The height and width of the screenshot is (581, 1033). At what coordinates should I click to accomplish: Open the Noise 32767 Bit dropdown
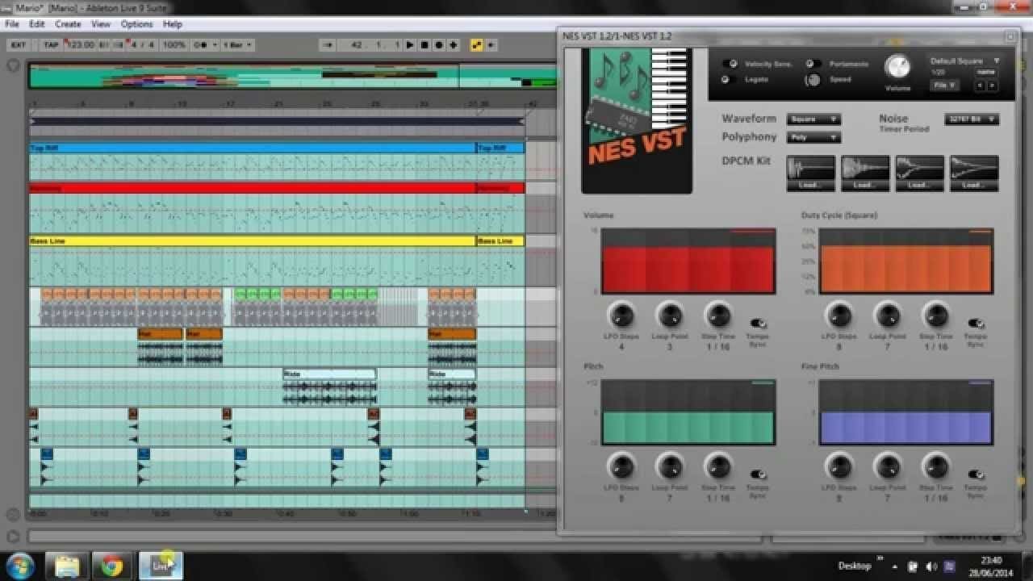(972, 119)
